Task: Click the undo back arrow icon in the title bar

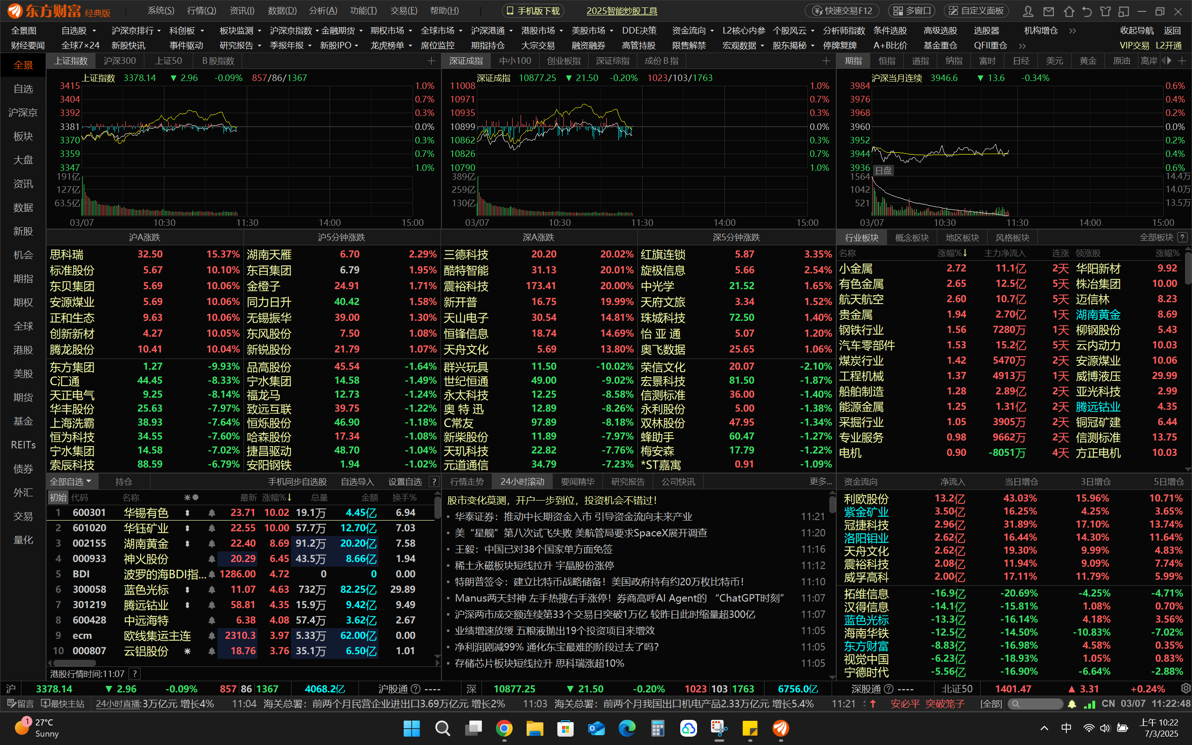Action: tap(1087, 11)
